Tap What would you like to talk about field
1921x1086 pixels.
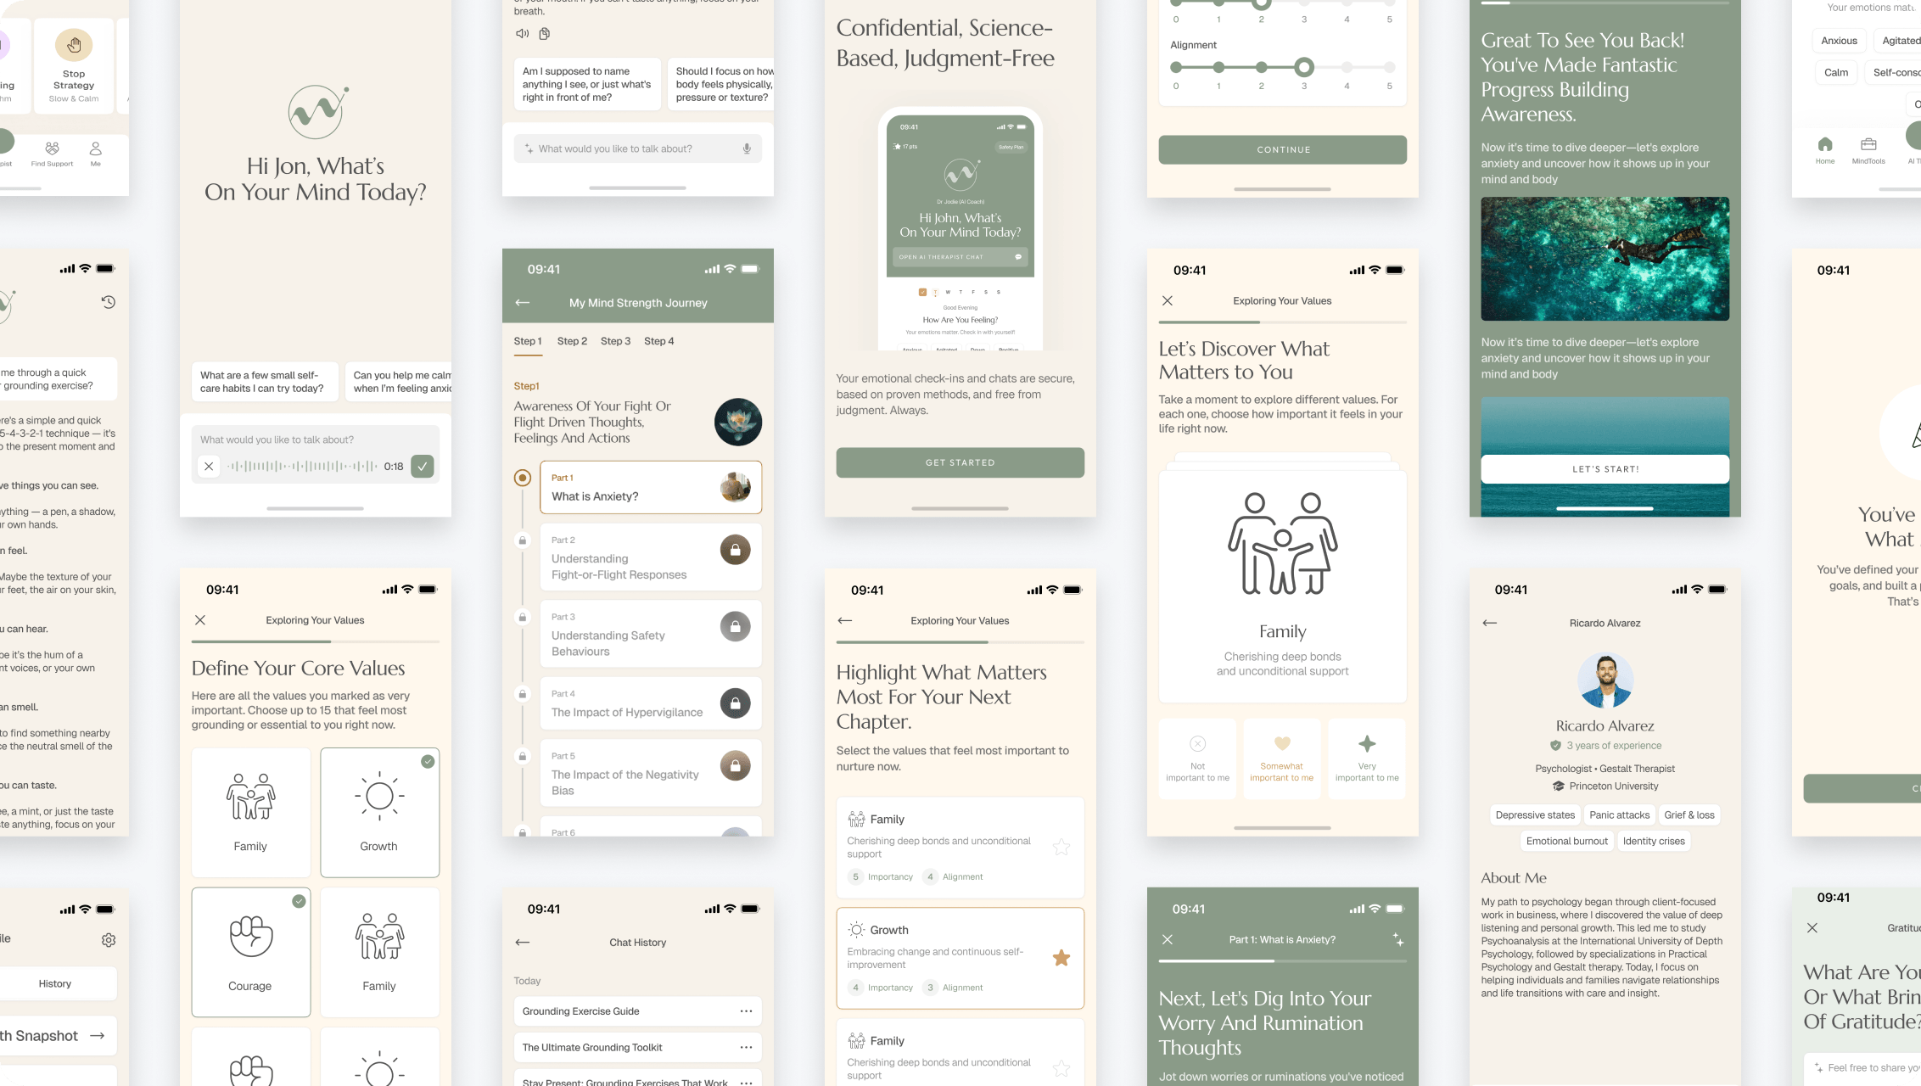[638, 148]
